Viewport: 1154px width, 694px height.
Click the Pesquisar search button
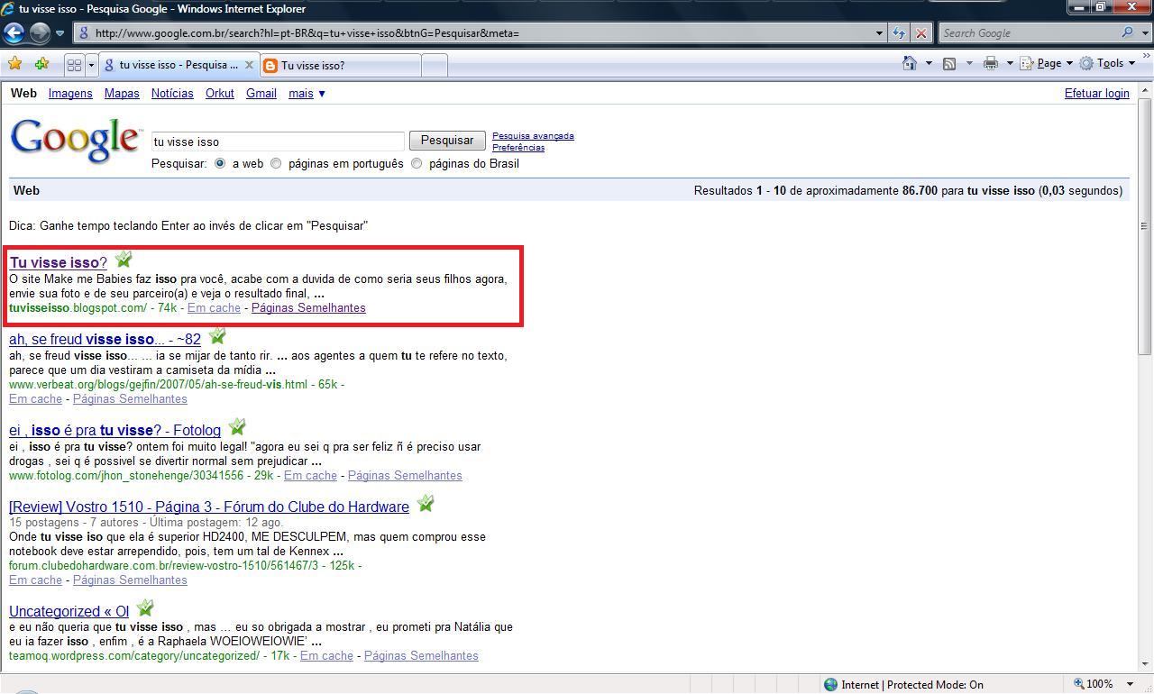coord(447,141)
